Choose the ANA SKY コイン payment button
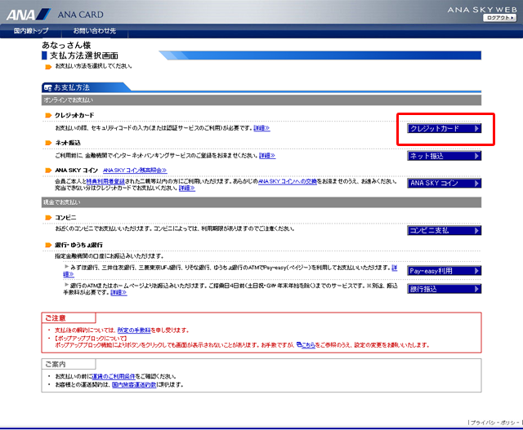This screenshot has height=430, width=523. point(444,184)
